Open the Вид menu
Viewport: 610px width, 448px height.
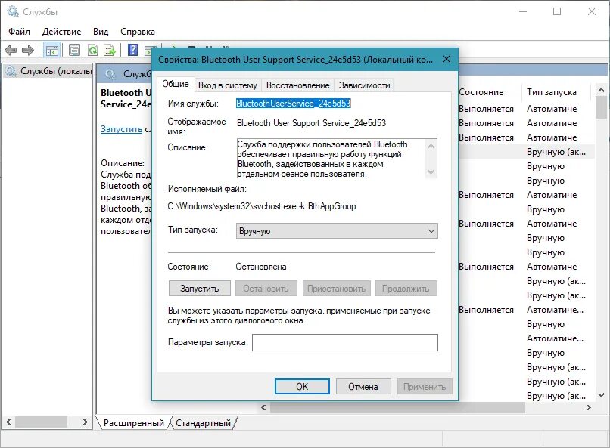(101, 32)
